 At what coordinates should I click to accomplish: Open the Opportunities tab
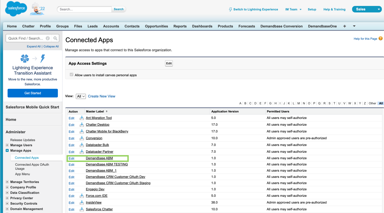(x=156, y=26)
